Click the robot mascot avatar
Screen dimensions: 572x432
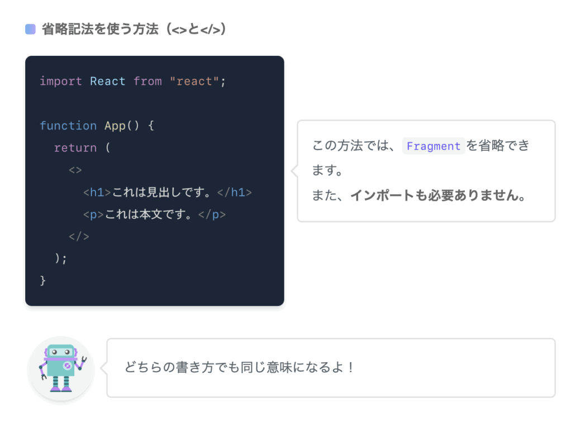click(61, 368)
